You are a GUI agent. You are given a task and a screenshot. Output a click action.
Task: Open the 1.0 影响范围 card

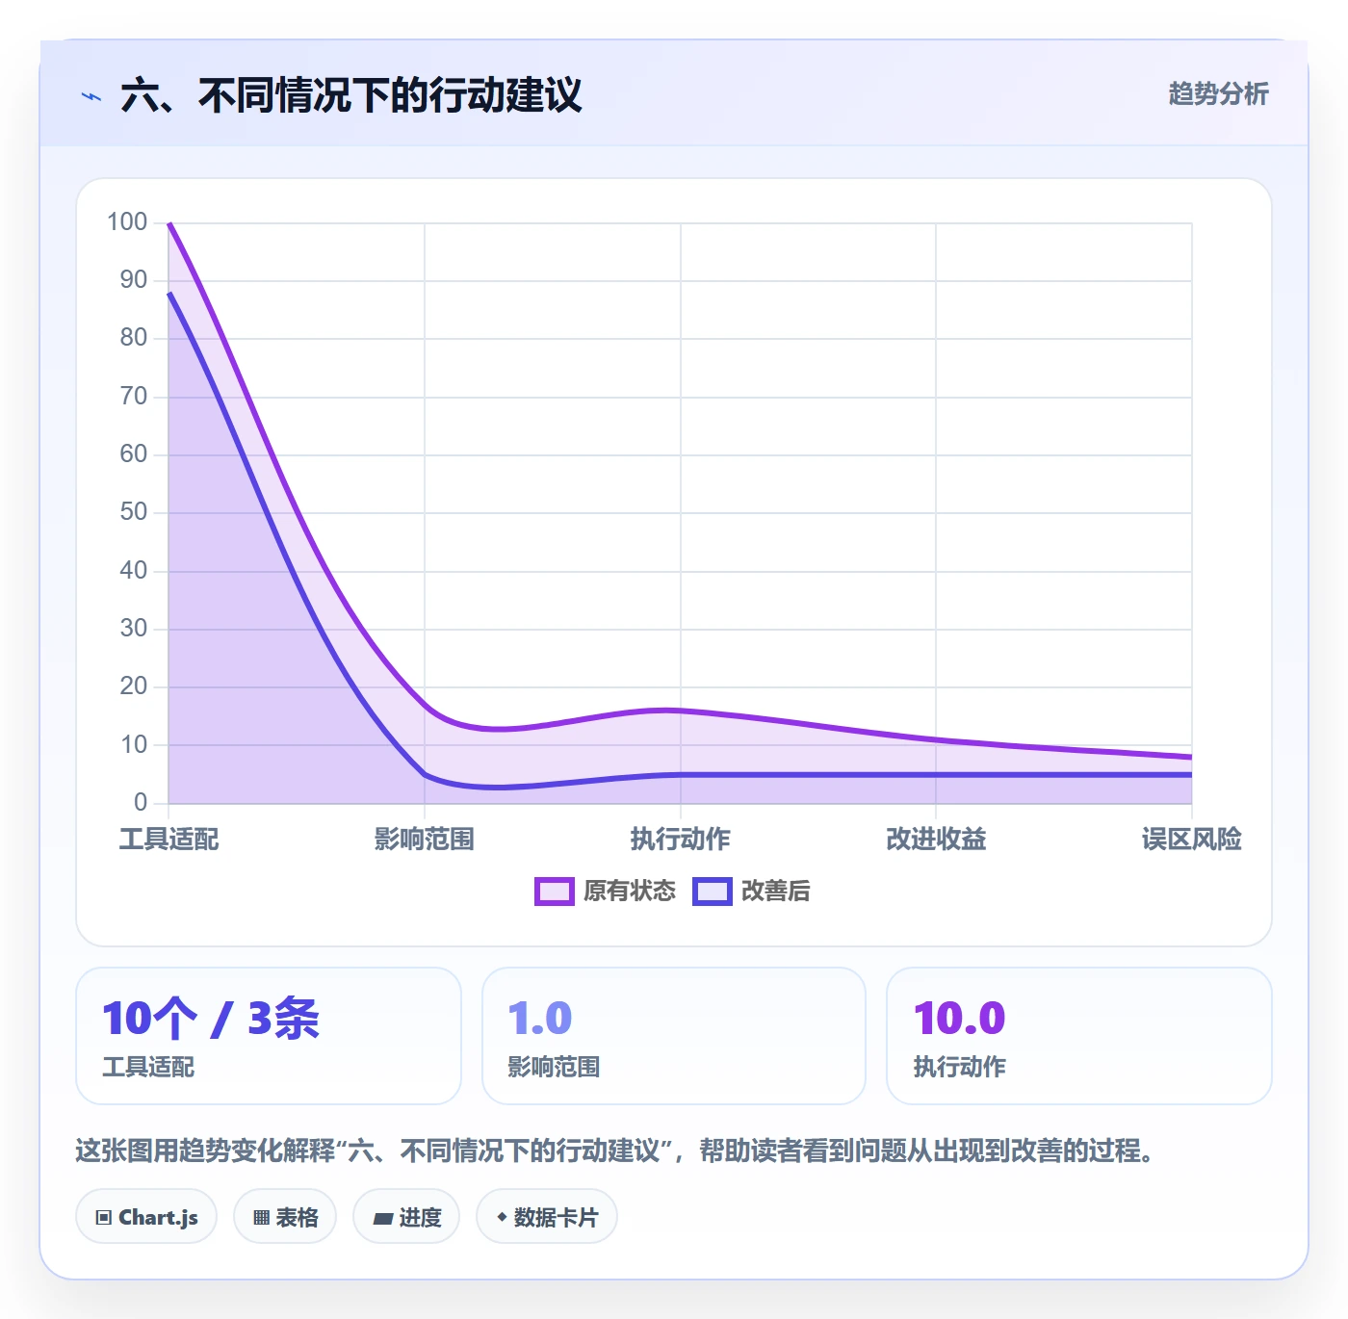point(674,1036)
